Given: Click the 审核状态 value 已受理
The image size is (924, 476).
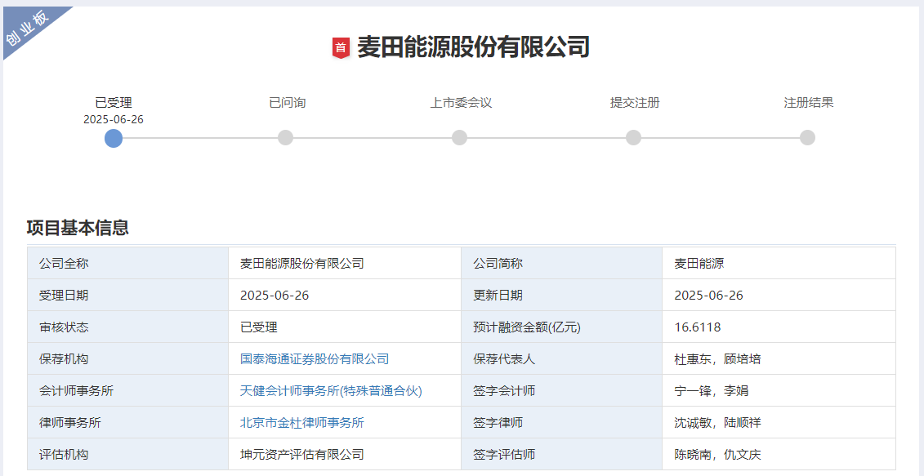Looking at the screenshot, I should [258, 327].
